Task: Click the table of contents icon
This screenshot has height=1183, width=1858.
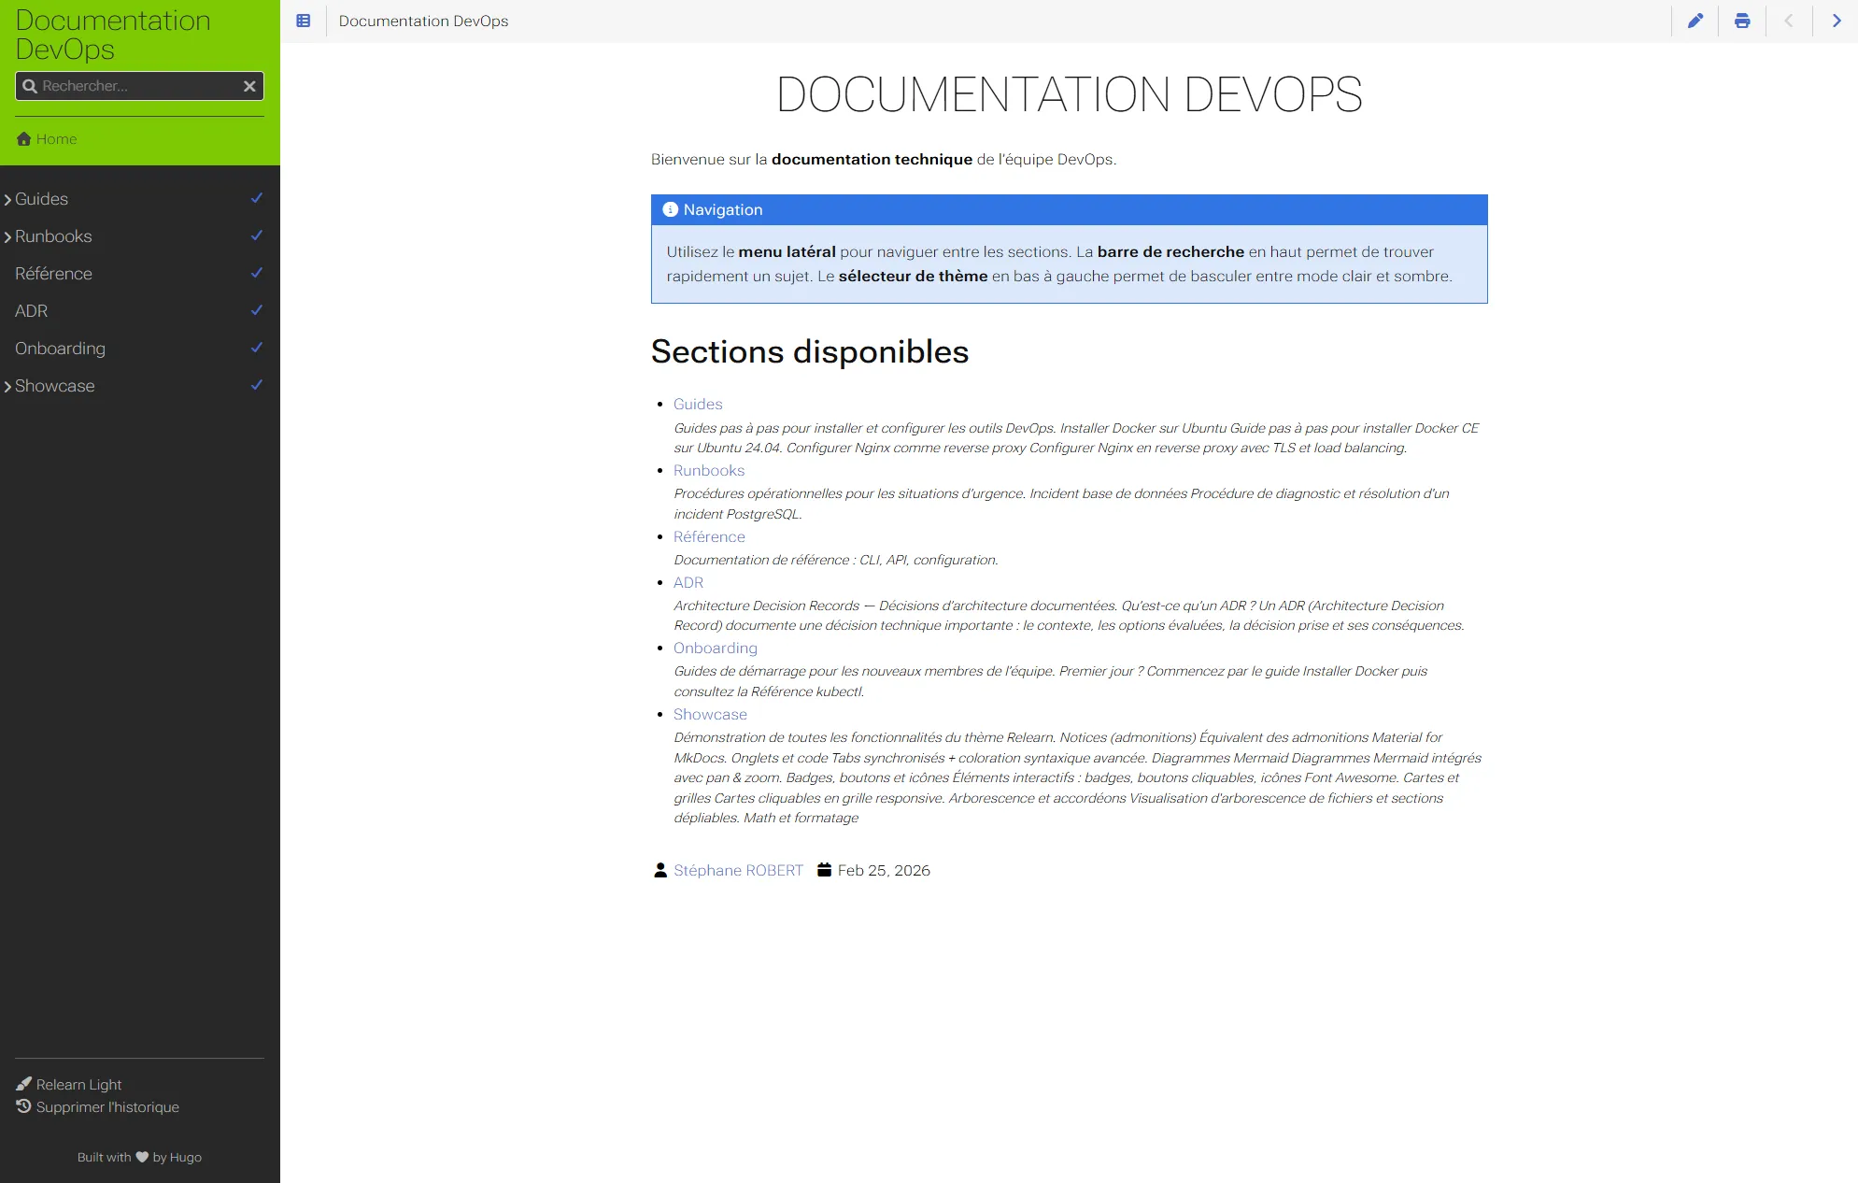Action: 303,21
